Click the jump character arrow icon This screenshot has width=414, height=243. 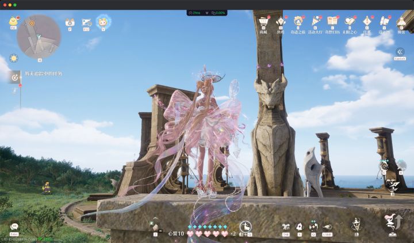[393, 223]
